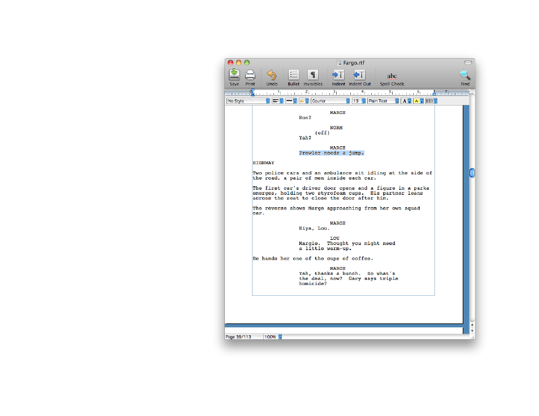Click the Undo arrow icon
This screenshot has height=416, width=539.
coord(272,75)
